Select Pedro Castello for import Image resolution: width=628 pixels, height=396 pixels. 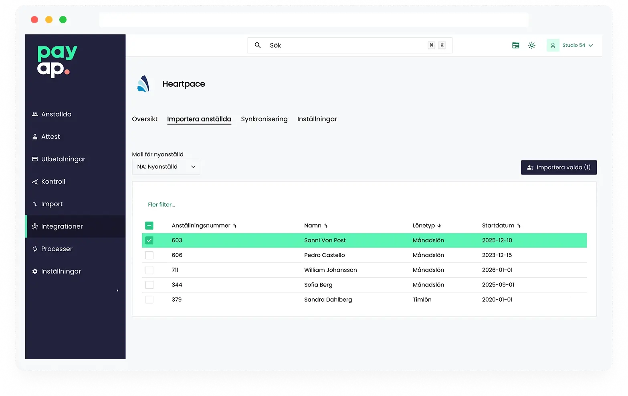coord(149,255)
